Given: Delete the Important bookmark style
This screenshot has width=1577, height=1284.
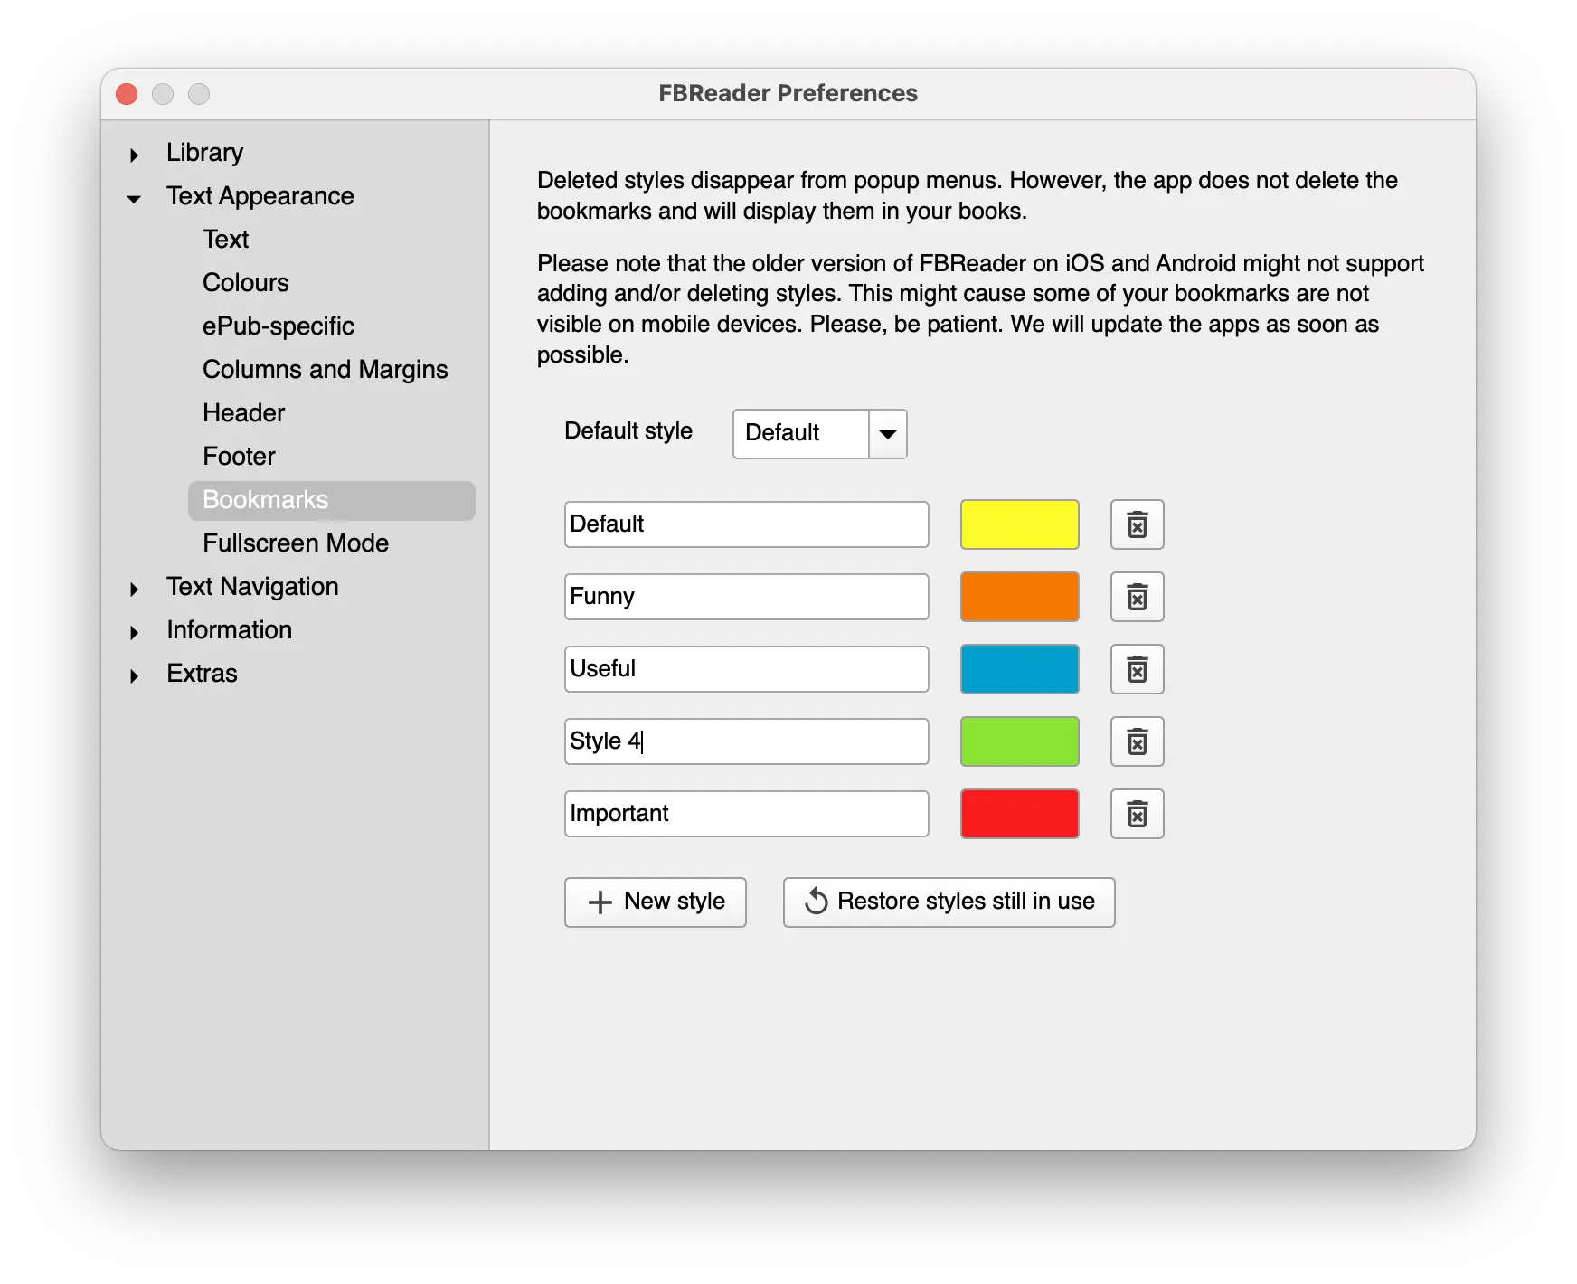Looking at the screenshot, I should pyautogui.click(x=1137, y=814).
